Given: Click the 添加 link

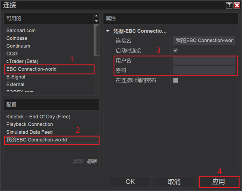Looking at the screenshot, I should pyautogui.click(x=78, y=161).
